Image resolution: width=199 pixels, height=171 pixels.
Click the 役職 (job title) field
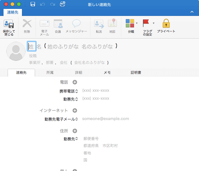33,56
